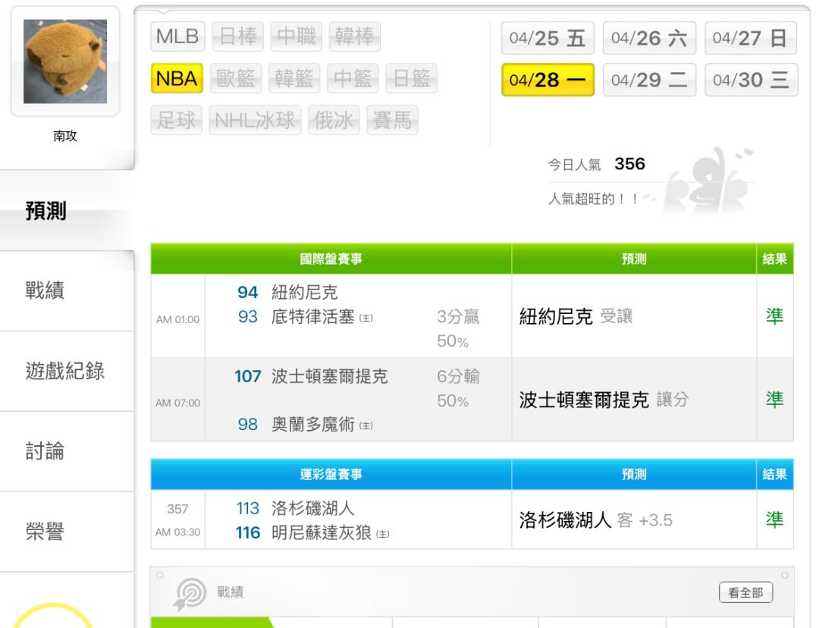
Task: Click the 準 result for 紐約尼克 game
Action: pos(774,316)
